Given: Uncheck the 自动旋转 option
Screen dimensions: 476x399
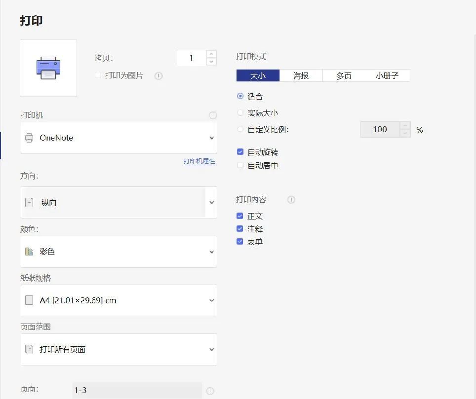Looking at the screenshot, I should pyautogui.click(x=240, y=151).
